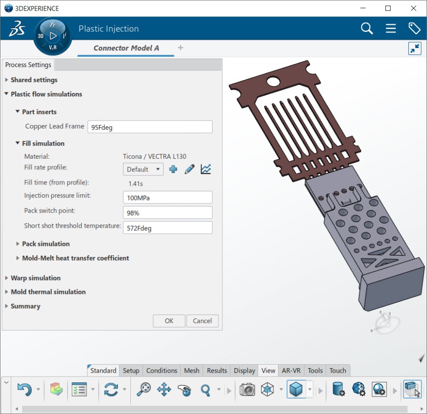Open the Fill rate profile Default dropdown
The image size is (427, 414).
143,169
